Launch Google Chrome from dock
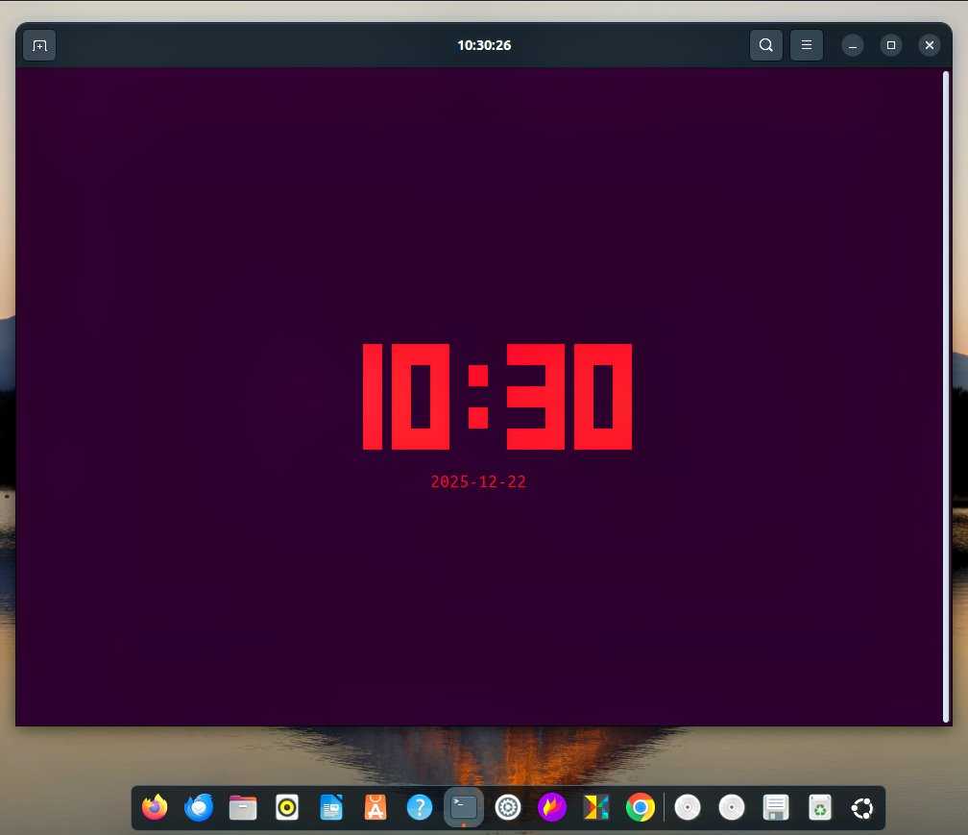The image size is (968, 835). tap(641, 807)
